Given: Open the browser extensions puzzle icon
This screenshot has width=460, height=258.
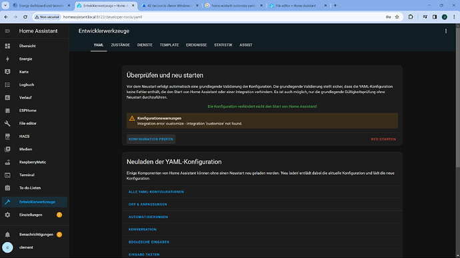Looking at the screenshot, I should 411,17.
